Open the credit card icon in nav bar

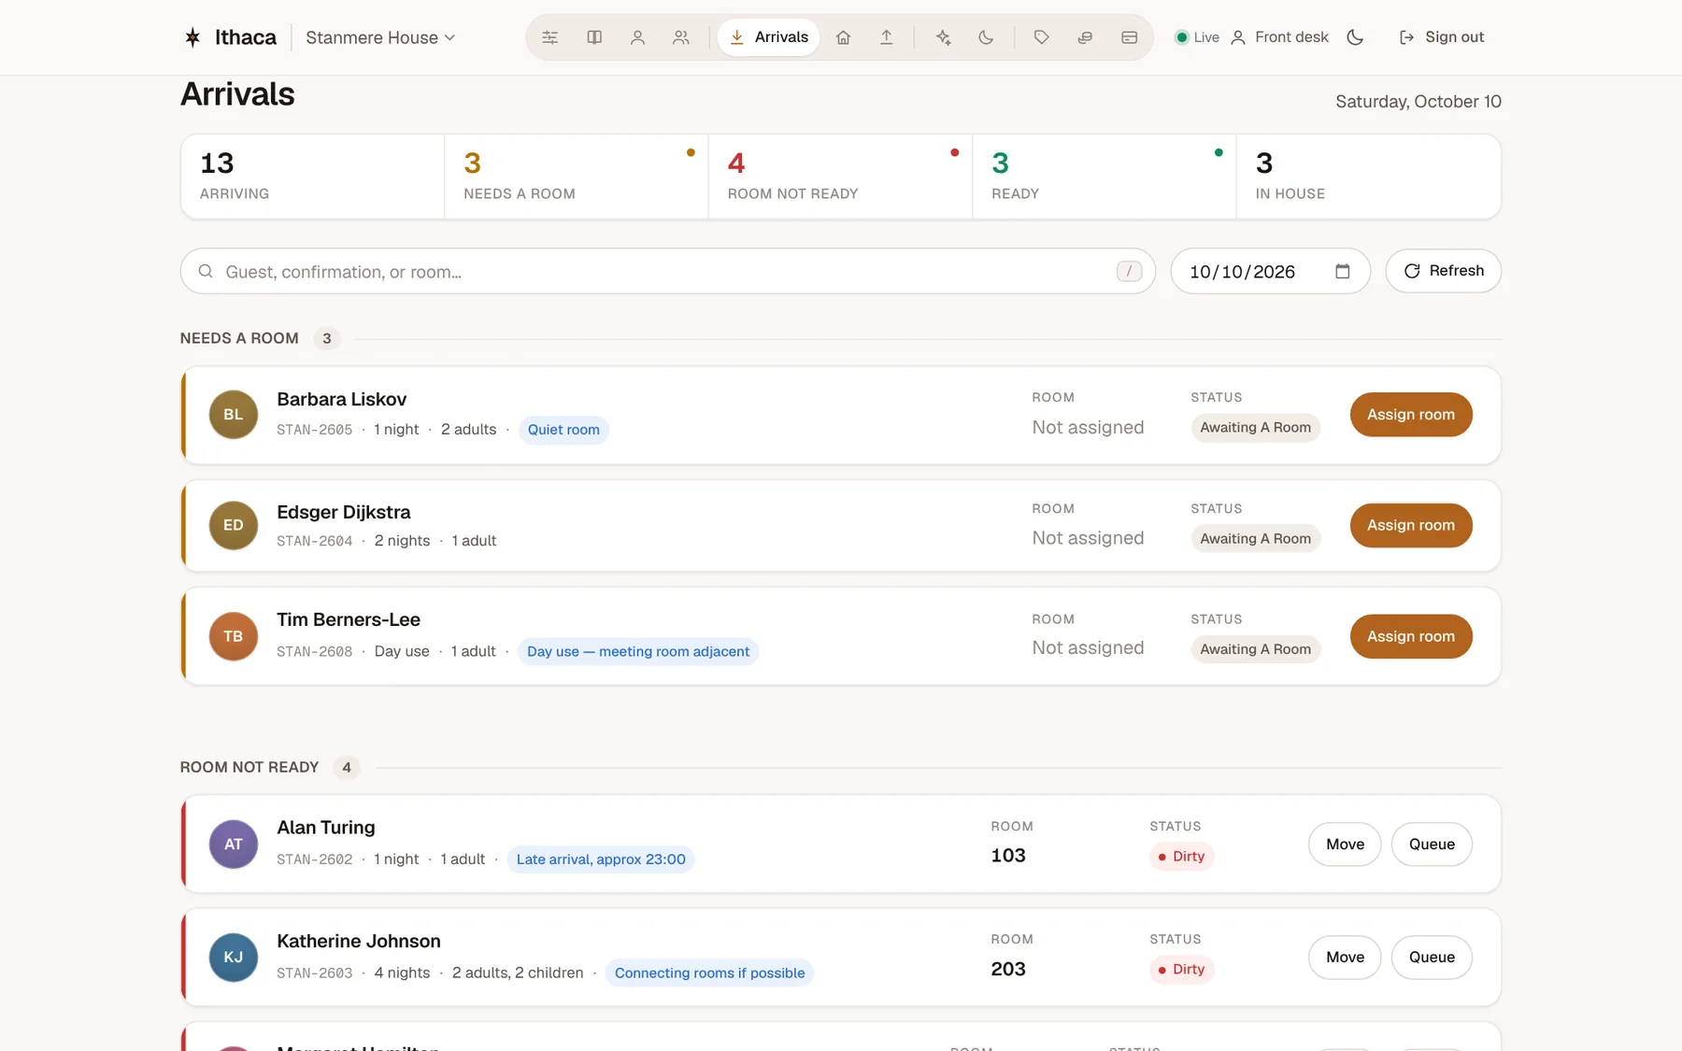1129,37
